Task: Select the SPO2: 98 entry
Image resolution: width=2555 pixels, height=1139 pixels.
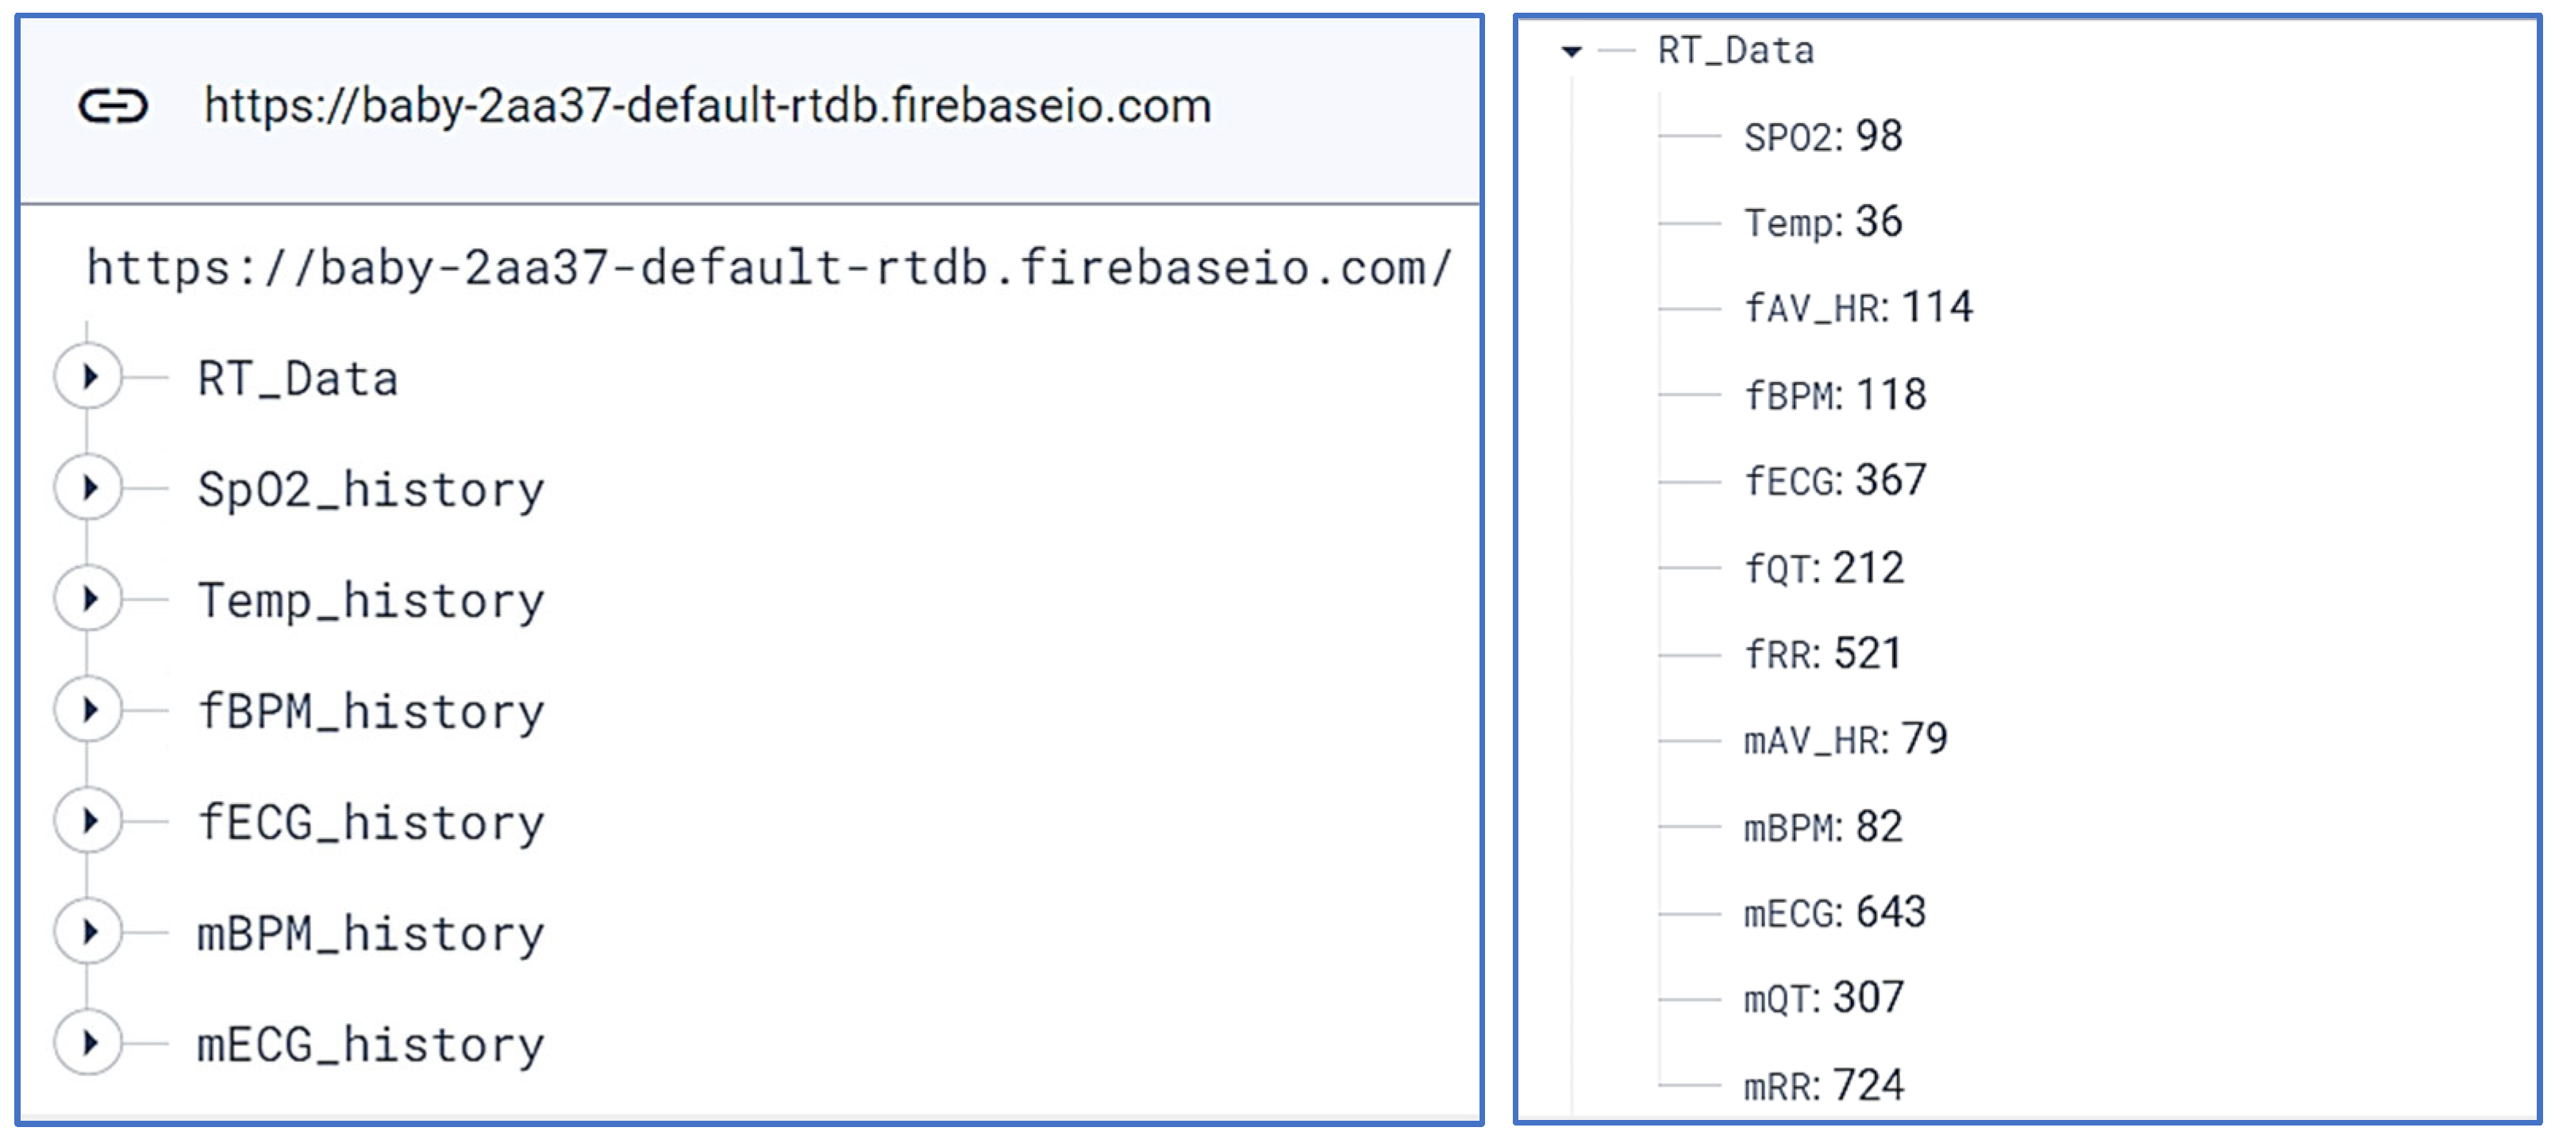Action: tap(1823, 137)
